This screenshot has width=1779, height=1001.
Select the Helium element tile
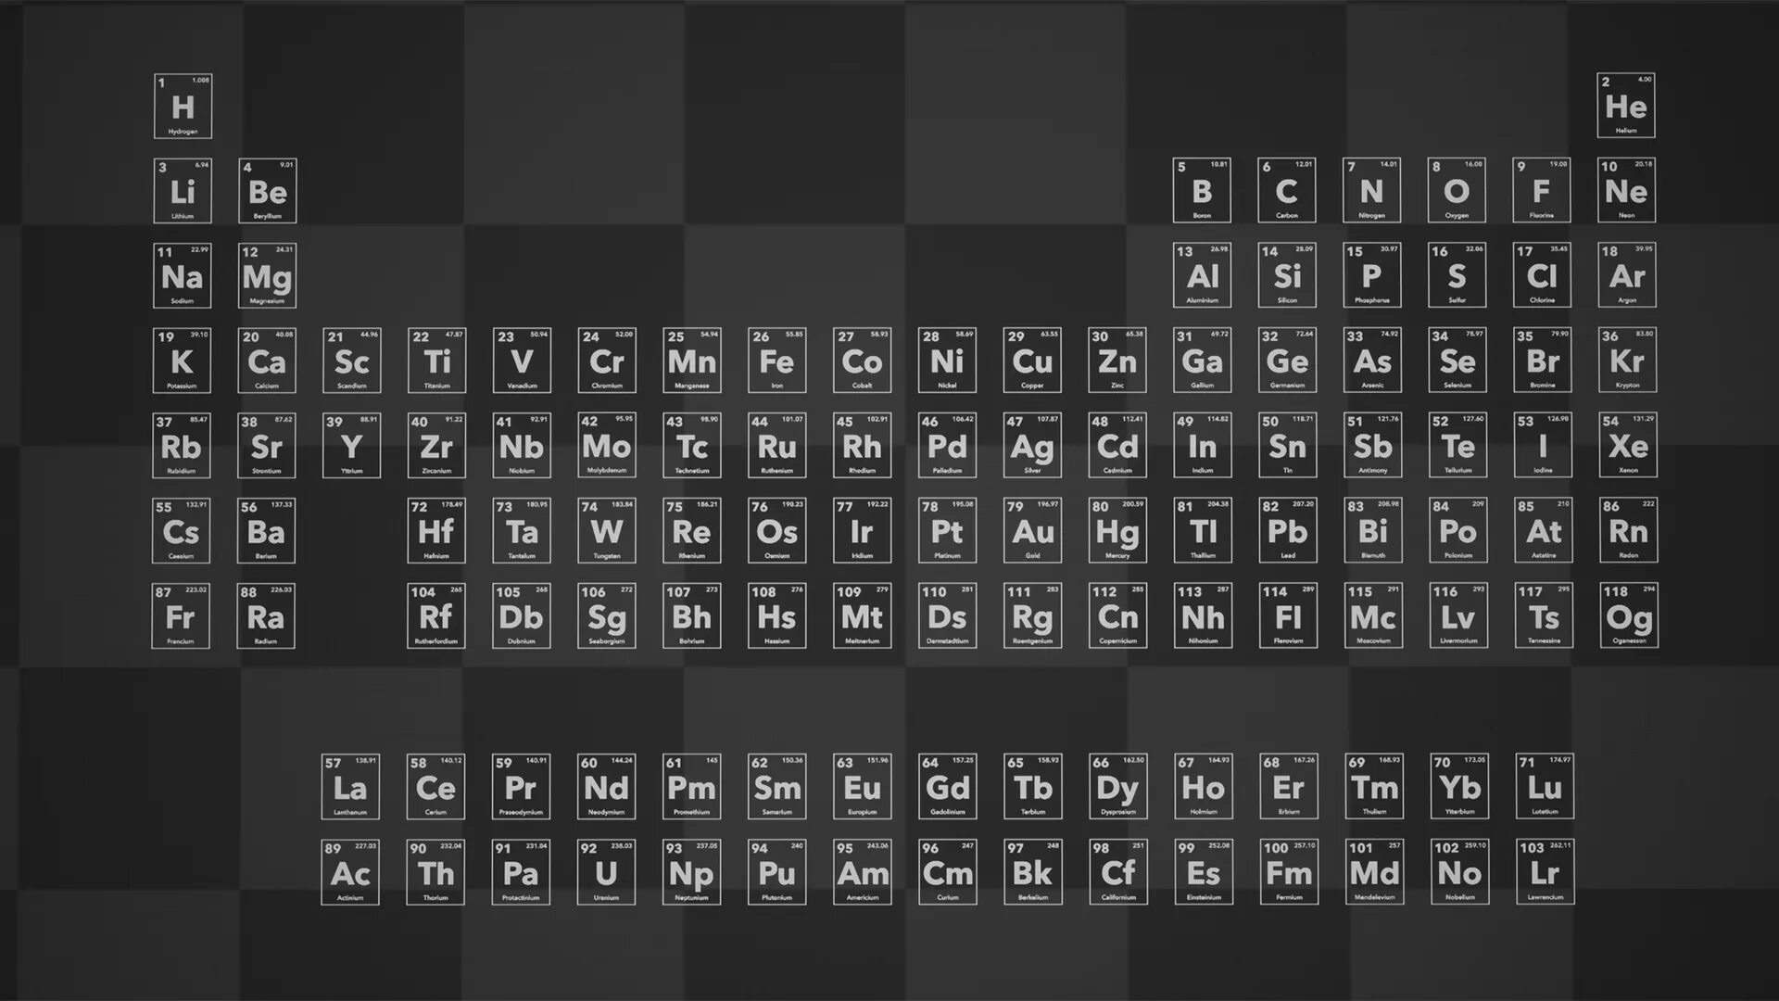click(x=1626, y=106)
